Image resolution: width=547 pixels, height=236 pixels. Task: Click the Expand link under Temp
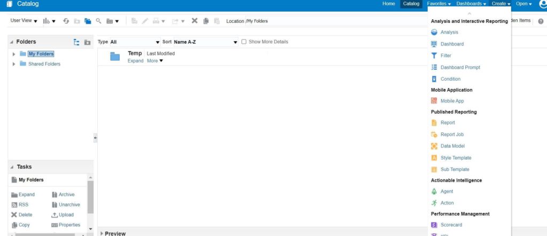coord(135,61)
